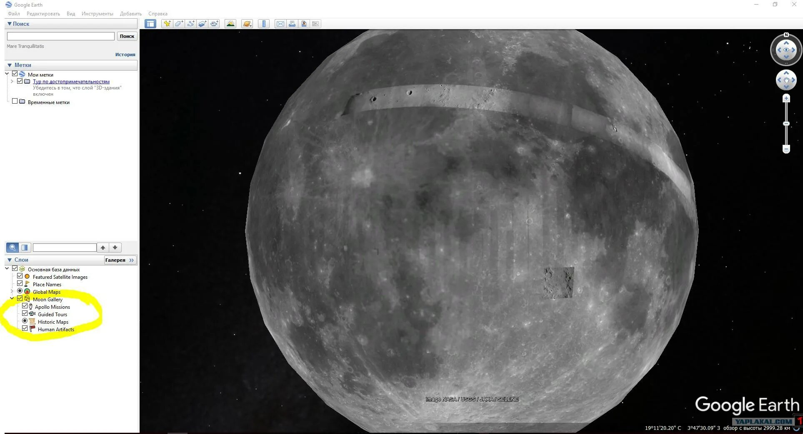Open the Справка menu

pyautogui.click(x=158, y=14)
